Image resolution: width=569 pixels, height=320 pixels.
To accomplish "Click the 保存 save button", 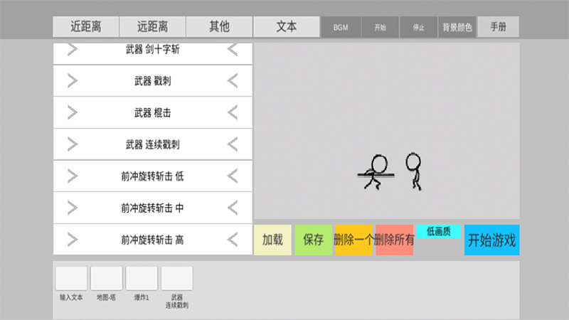I will (314, 240).
